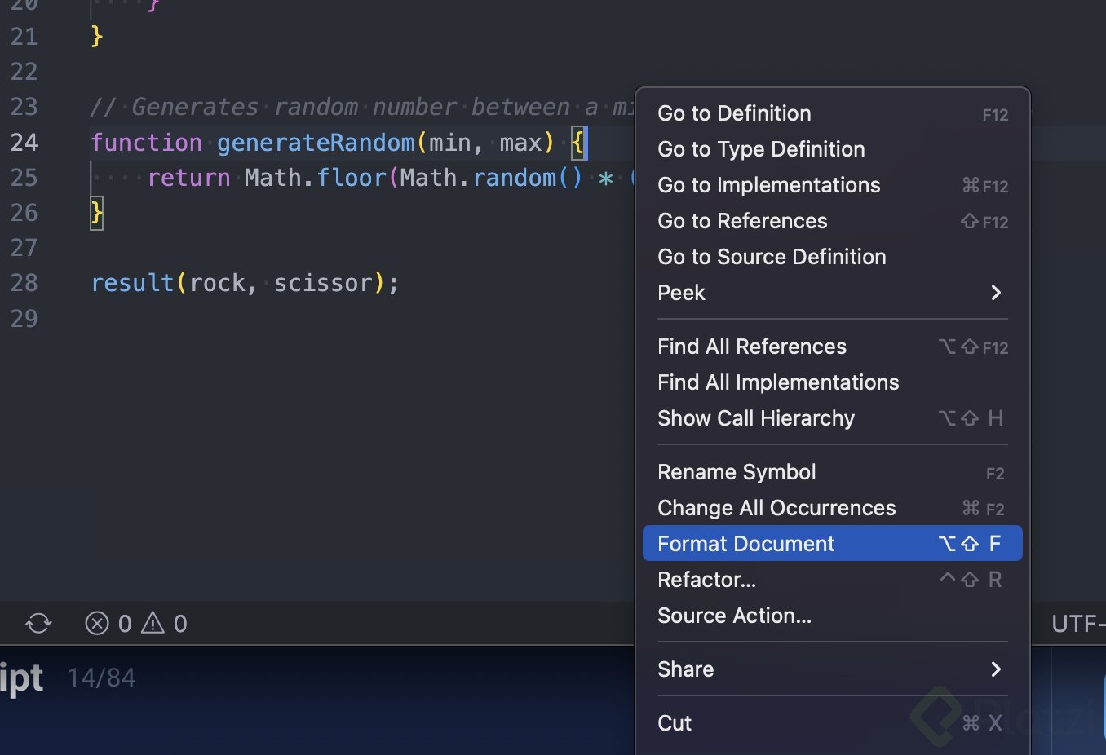
Task: Open the Refactor... menu entry
Action: coord(706,580)
